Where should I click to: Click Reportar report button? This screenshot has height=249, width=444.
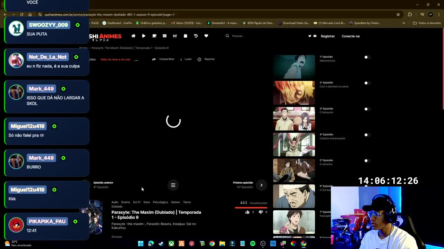point(206,59)
